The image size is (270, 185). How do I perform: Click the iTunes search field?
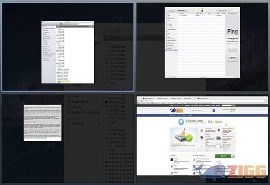[234, 11]
